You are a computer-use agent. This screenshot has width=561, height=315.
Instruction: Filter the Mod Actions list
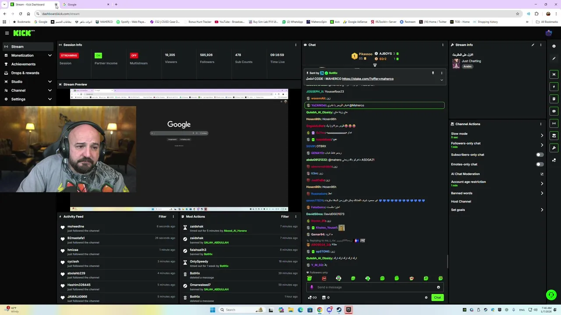(x=285, y=217)
